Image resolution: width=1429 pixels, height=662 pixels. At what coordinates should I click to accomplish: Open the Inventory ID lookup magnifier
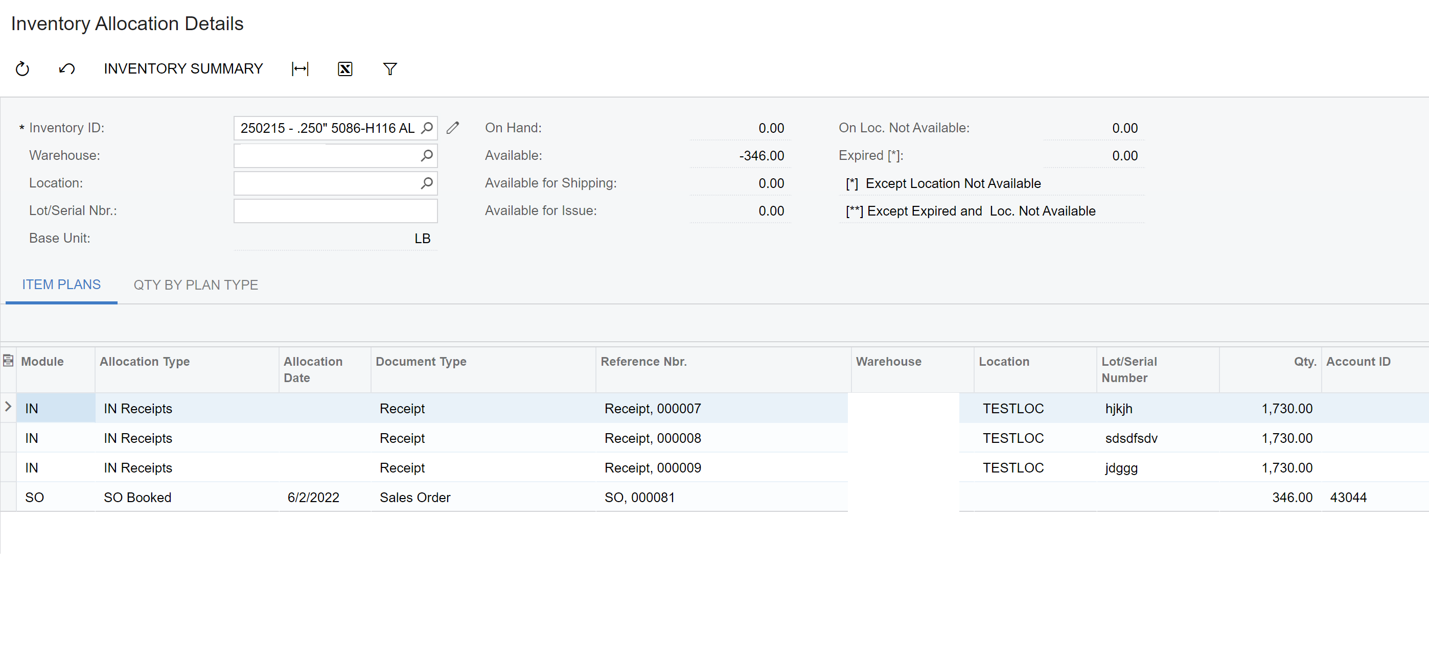pos(427,128)
